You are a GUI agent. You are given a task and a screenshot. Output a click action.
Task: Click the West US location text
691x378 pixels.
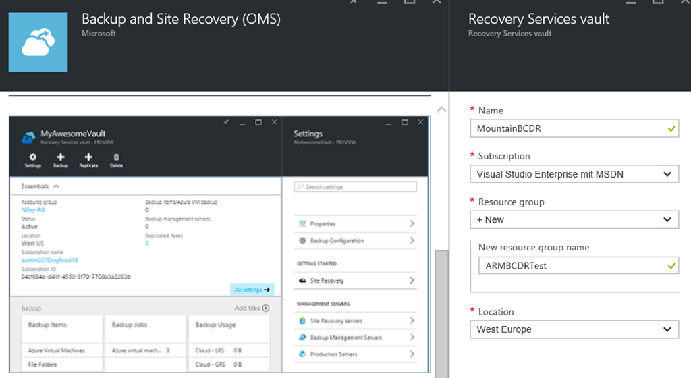pyautogui.click(x=32, y=243)
